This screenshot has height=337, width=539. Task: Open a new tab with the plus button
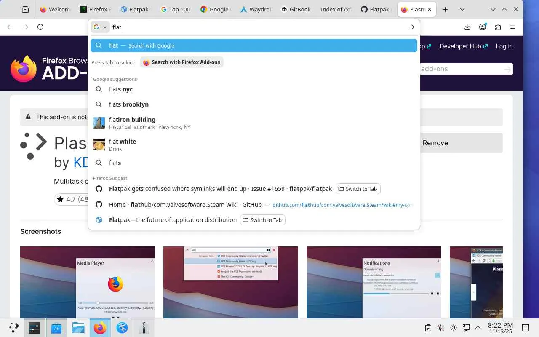pyautogui.click(x=445, y=9)
